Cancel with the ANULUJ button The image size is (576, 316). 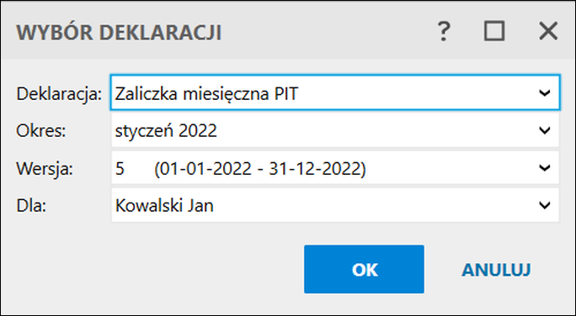pyautogui.click(x=496, y=270)
